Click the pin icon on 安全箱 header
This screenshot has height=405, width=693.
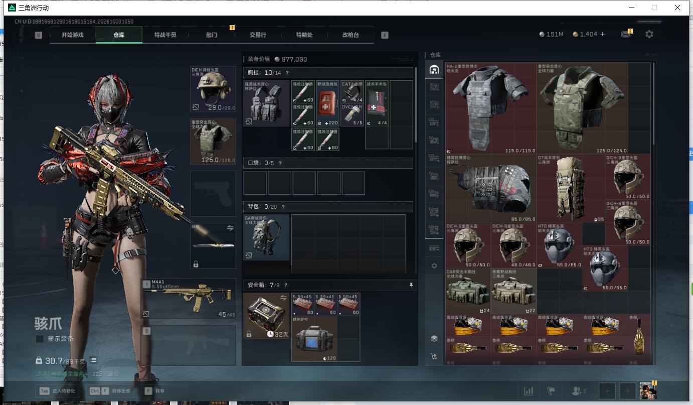tap(411, 285)
